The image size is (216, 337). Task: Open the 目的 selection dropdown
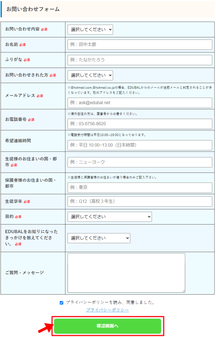109,217
